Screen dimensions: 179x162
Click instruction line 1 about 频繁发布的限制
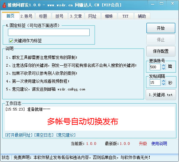(42, 57)
